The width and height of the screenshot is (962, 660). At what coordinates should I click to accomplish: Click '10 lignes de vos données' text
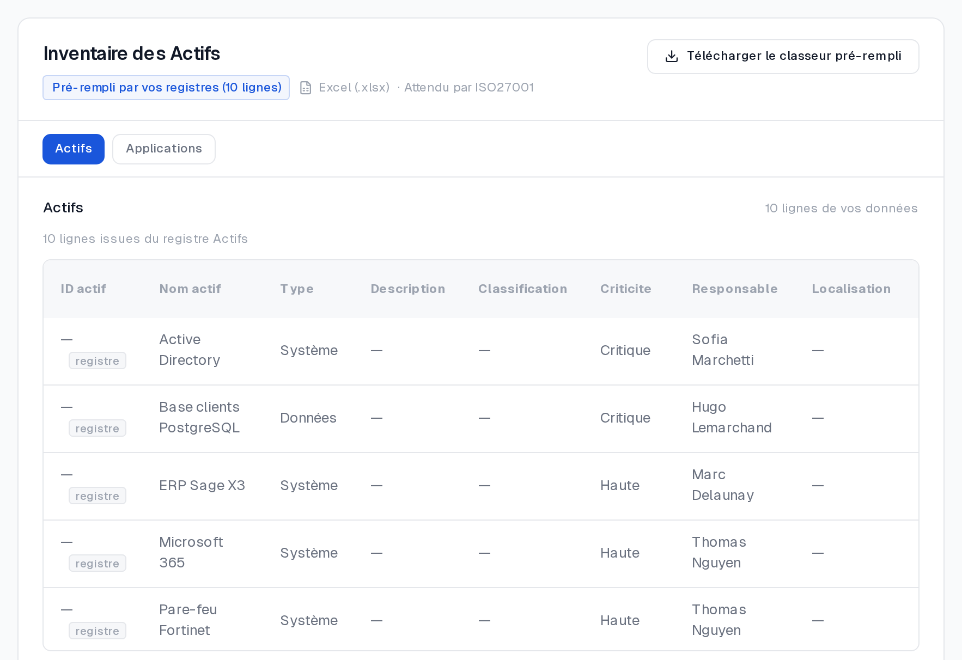click(x=841, y=208)
